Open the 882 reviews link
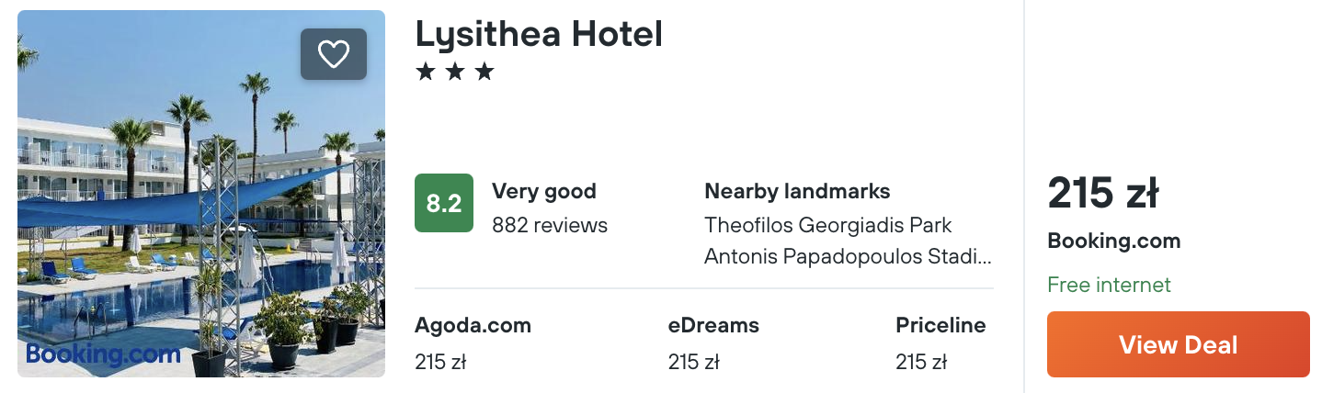The width and height of the screenshot is (1322, 393). 550,224
